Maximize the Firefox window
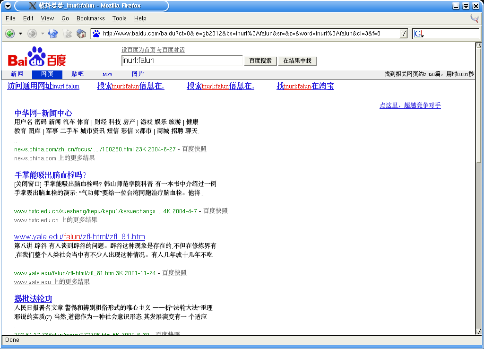Screen dimensions: 484x349 pyautogui.click(x=466, y=6)
